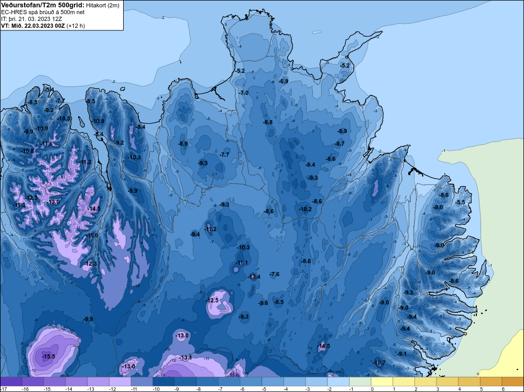Click the -15.5 temperature label
The image size is (524, 392).
(48, 356)
